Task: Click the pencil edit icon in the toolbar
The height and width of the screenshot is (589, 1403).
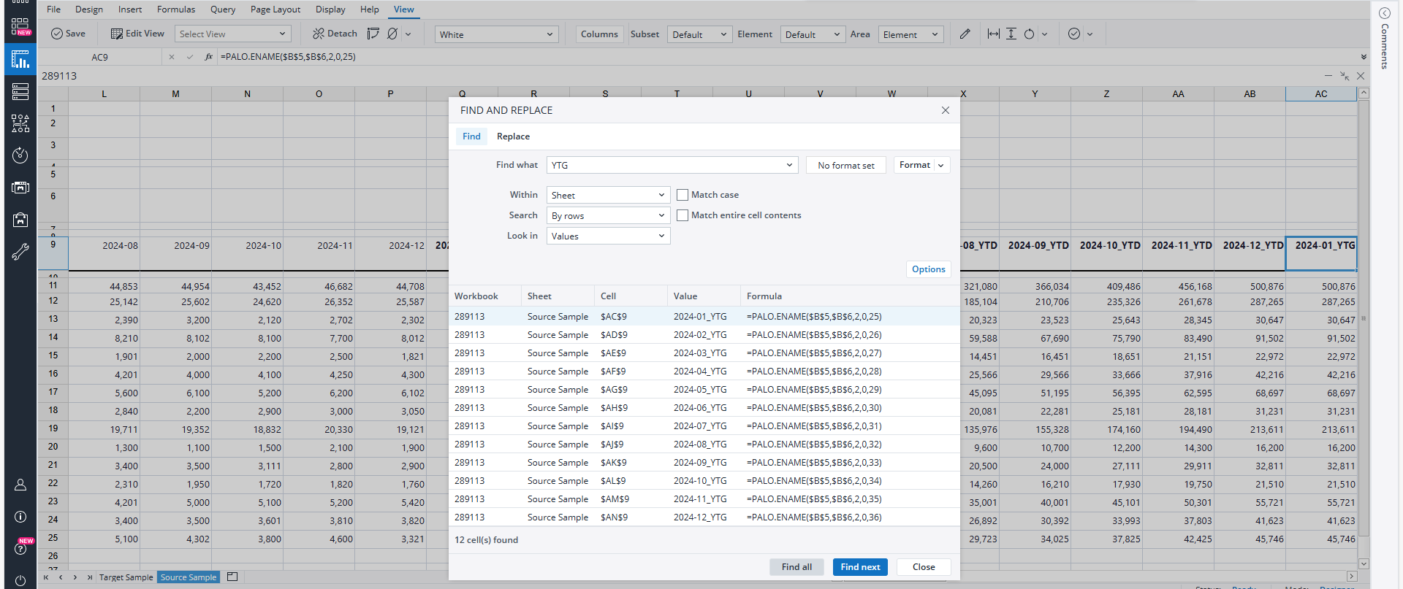Action: [965, 34]
